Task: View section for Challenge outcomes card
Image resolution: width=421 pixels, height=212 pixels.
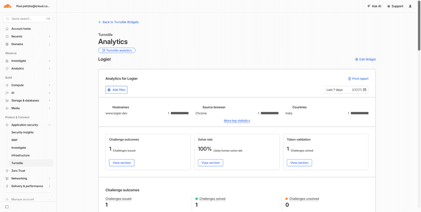Action: (122, 163)
